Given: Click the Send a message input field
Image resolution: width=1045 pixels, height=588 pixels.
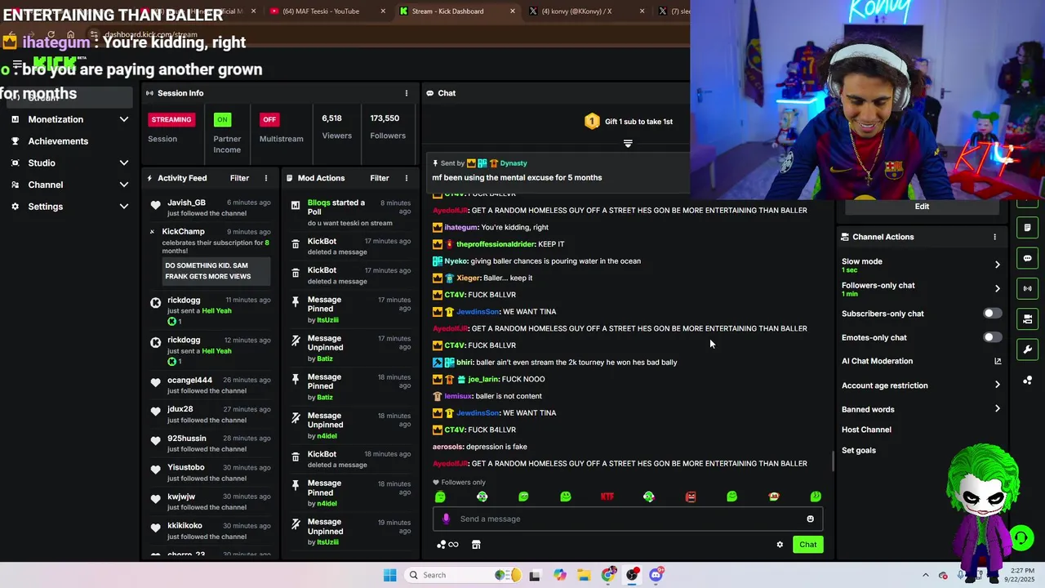Looking at the screenshot, I should (627, 519).
